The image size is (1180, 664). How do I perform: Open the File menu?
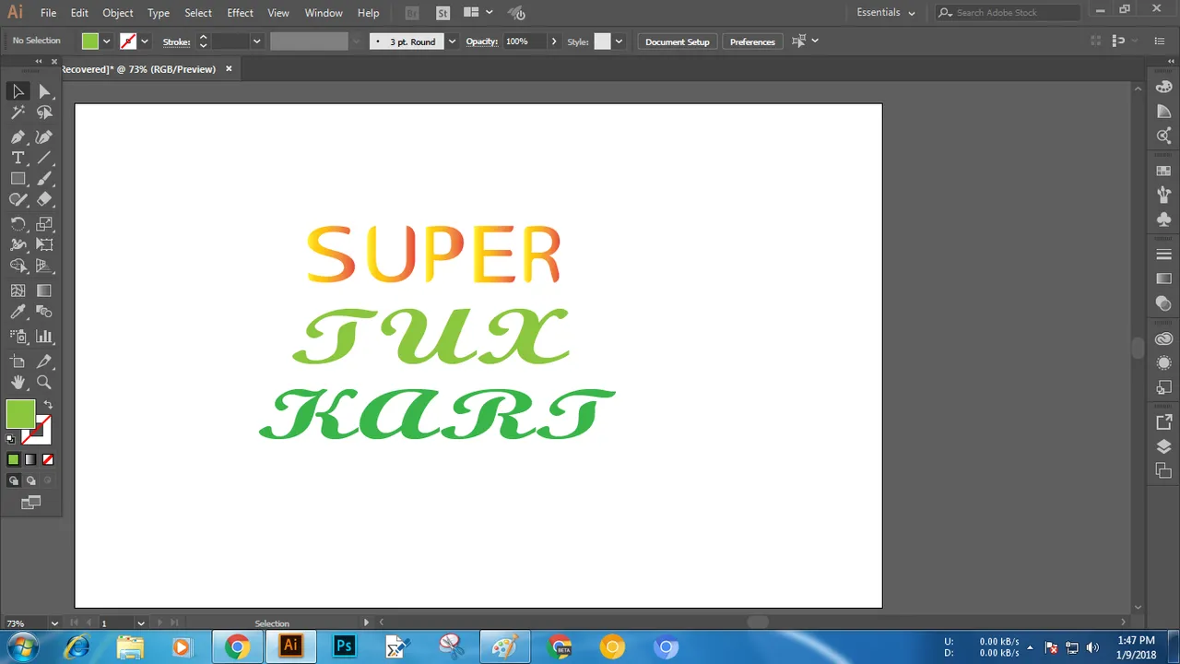point(48,13)
